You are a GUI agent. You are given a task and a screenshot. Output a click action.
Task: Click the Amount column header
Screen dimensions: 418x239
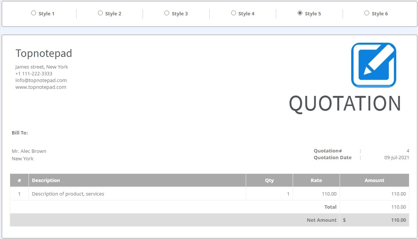(x=374, y=180)
